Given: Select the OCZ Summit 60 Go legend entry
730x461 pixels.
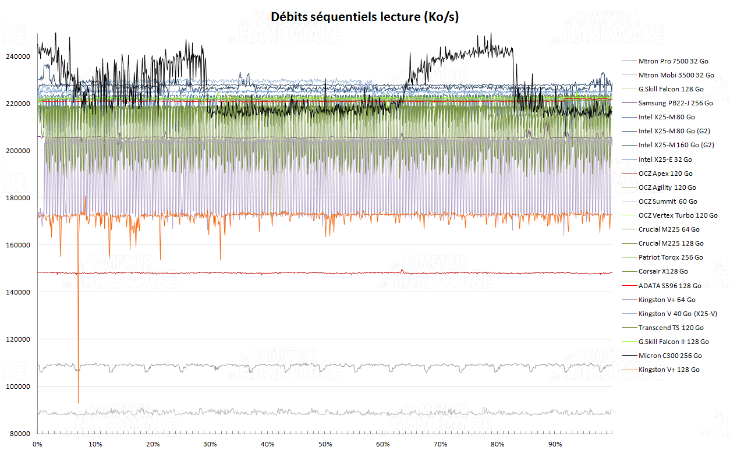Looking at the screenshot, I should point(667,201).
